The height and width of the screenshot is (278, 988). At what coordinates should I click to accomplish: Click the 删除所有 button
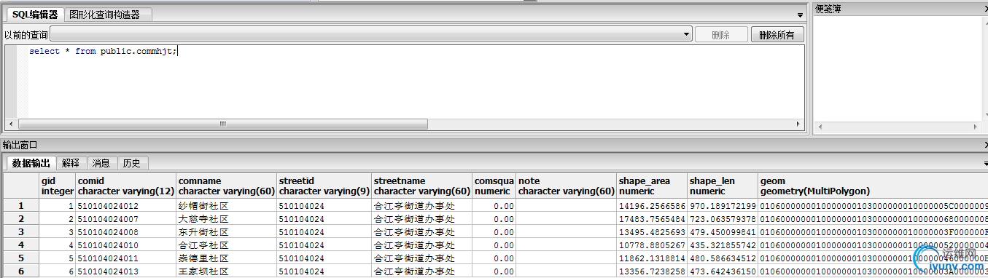tap(777, 34)
